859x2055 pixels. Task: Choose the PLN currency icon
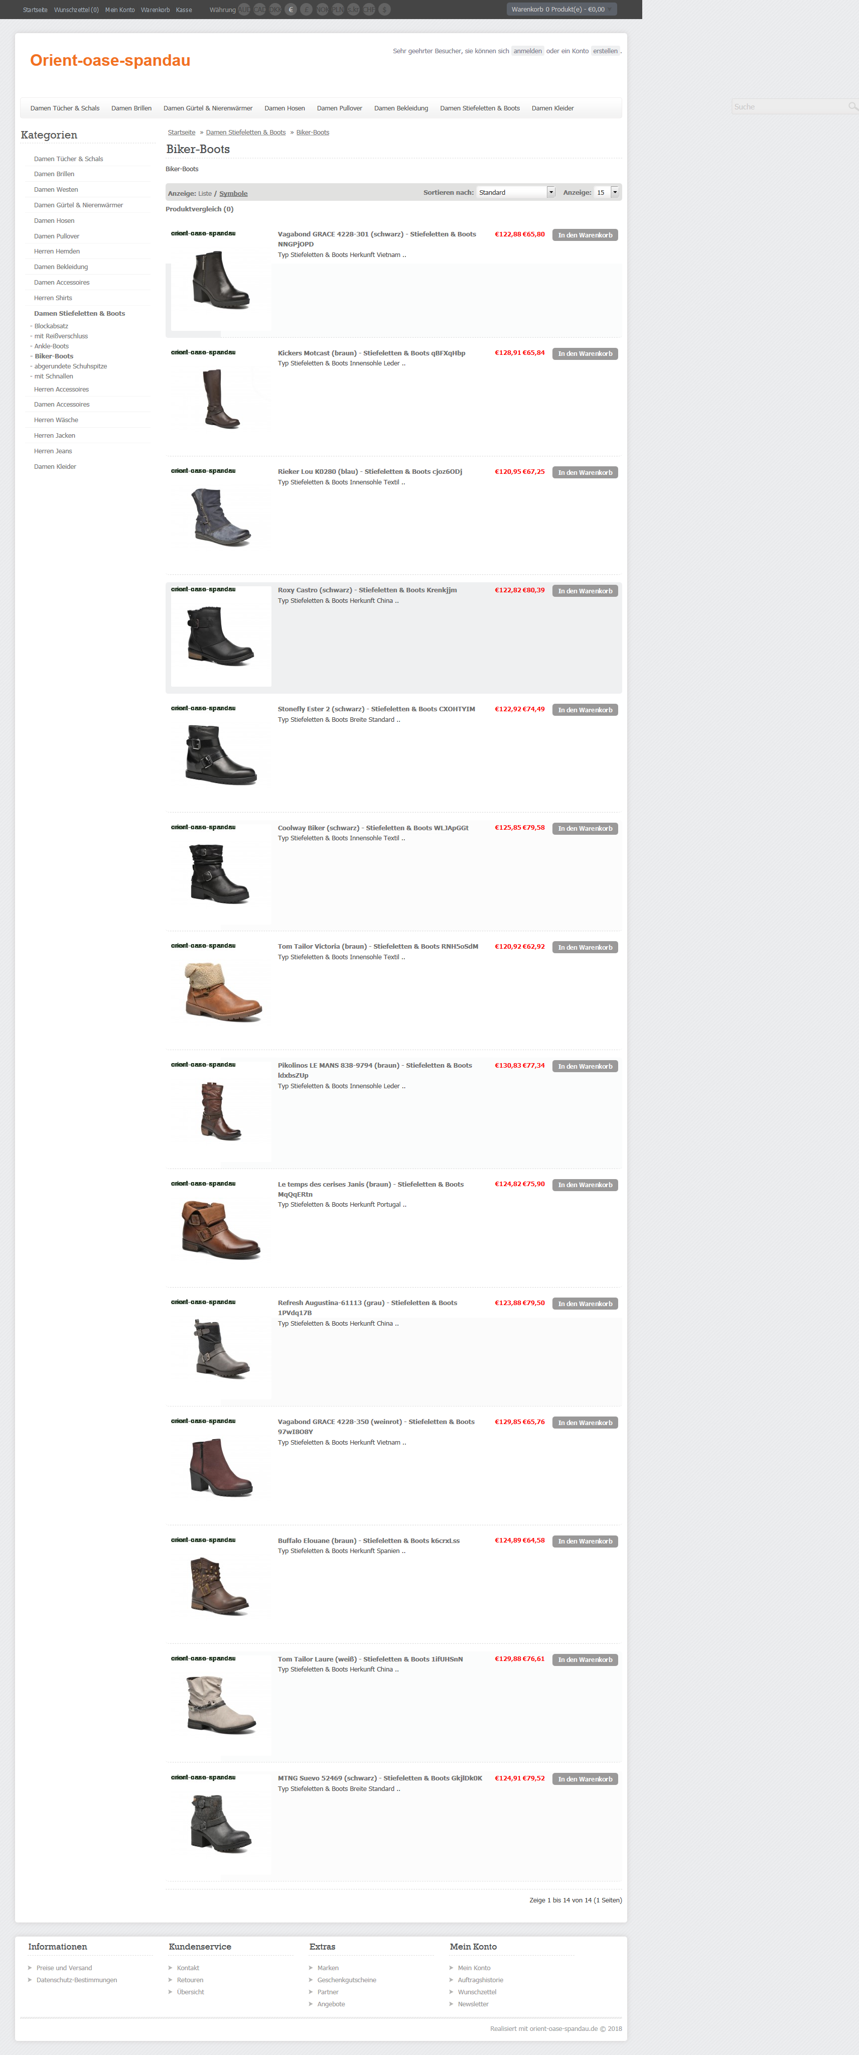point(338,10)
